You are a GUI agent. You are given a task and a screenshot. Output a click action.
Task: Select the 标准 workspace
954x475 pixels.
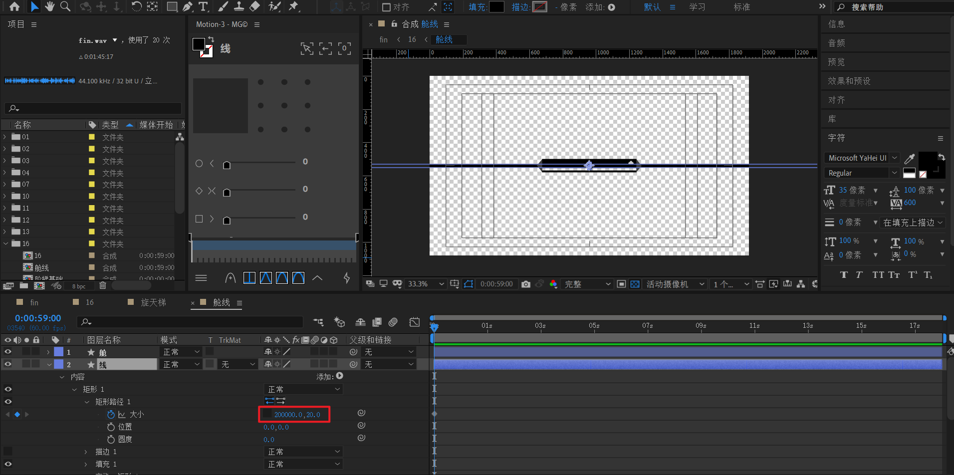(x=742, y=7)
